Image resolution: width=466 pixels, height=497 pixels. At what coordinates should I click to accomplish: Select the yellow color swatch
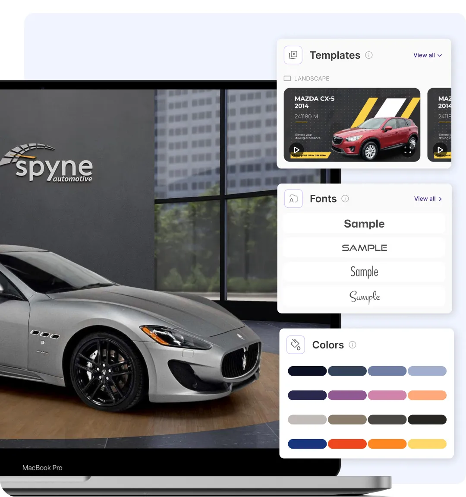coord(427,443)
